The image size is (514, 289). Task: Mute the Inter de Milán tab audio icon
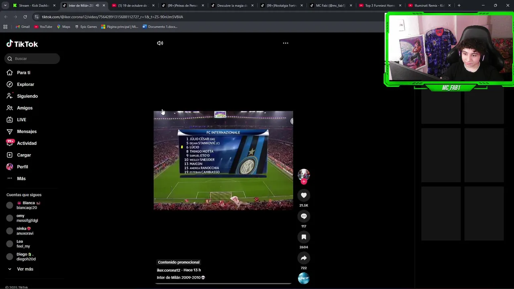pos(97,6)
